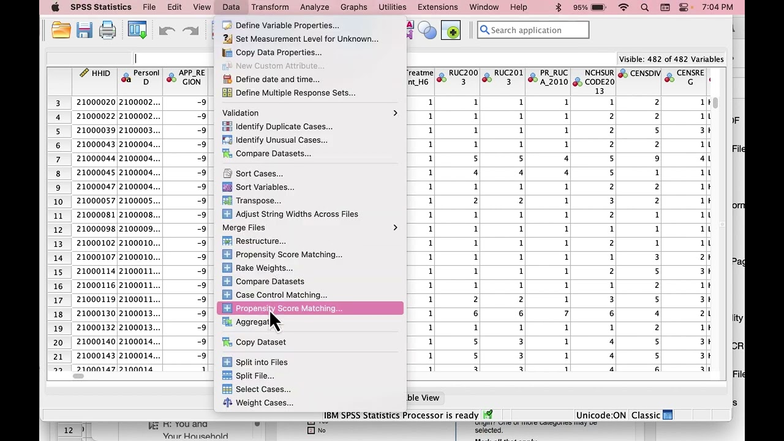Image resolution: width=784 pixels, height=441 pixels.
Task: Click the RUC2003 column header
Action: pos(457,81)
